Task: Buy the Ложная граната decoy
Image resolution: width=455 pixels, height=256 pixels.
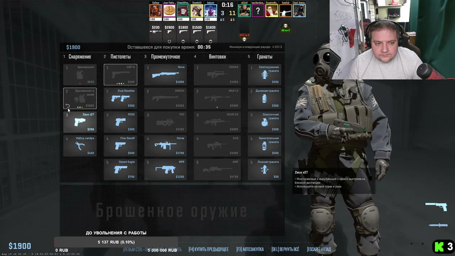Action: click(x=264, y=170)
